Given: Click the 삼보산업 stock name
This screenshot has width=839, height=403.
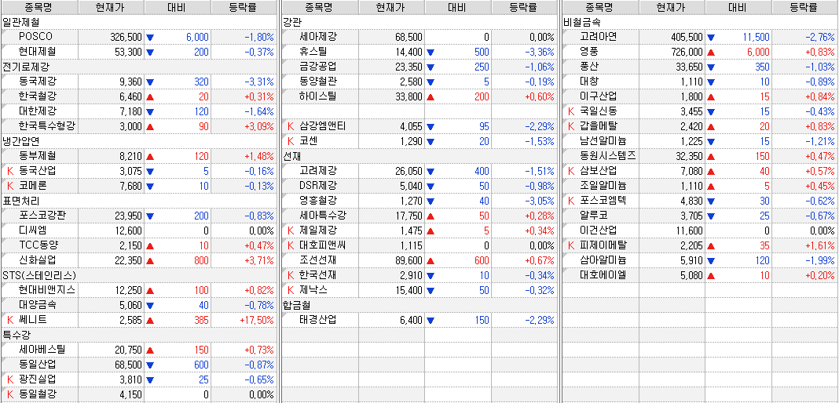Looking at the screenshot, I should click(x=598, y=172).
